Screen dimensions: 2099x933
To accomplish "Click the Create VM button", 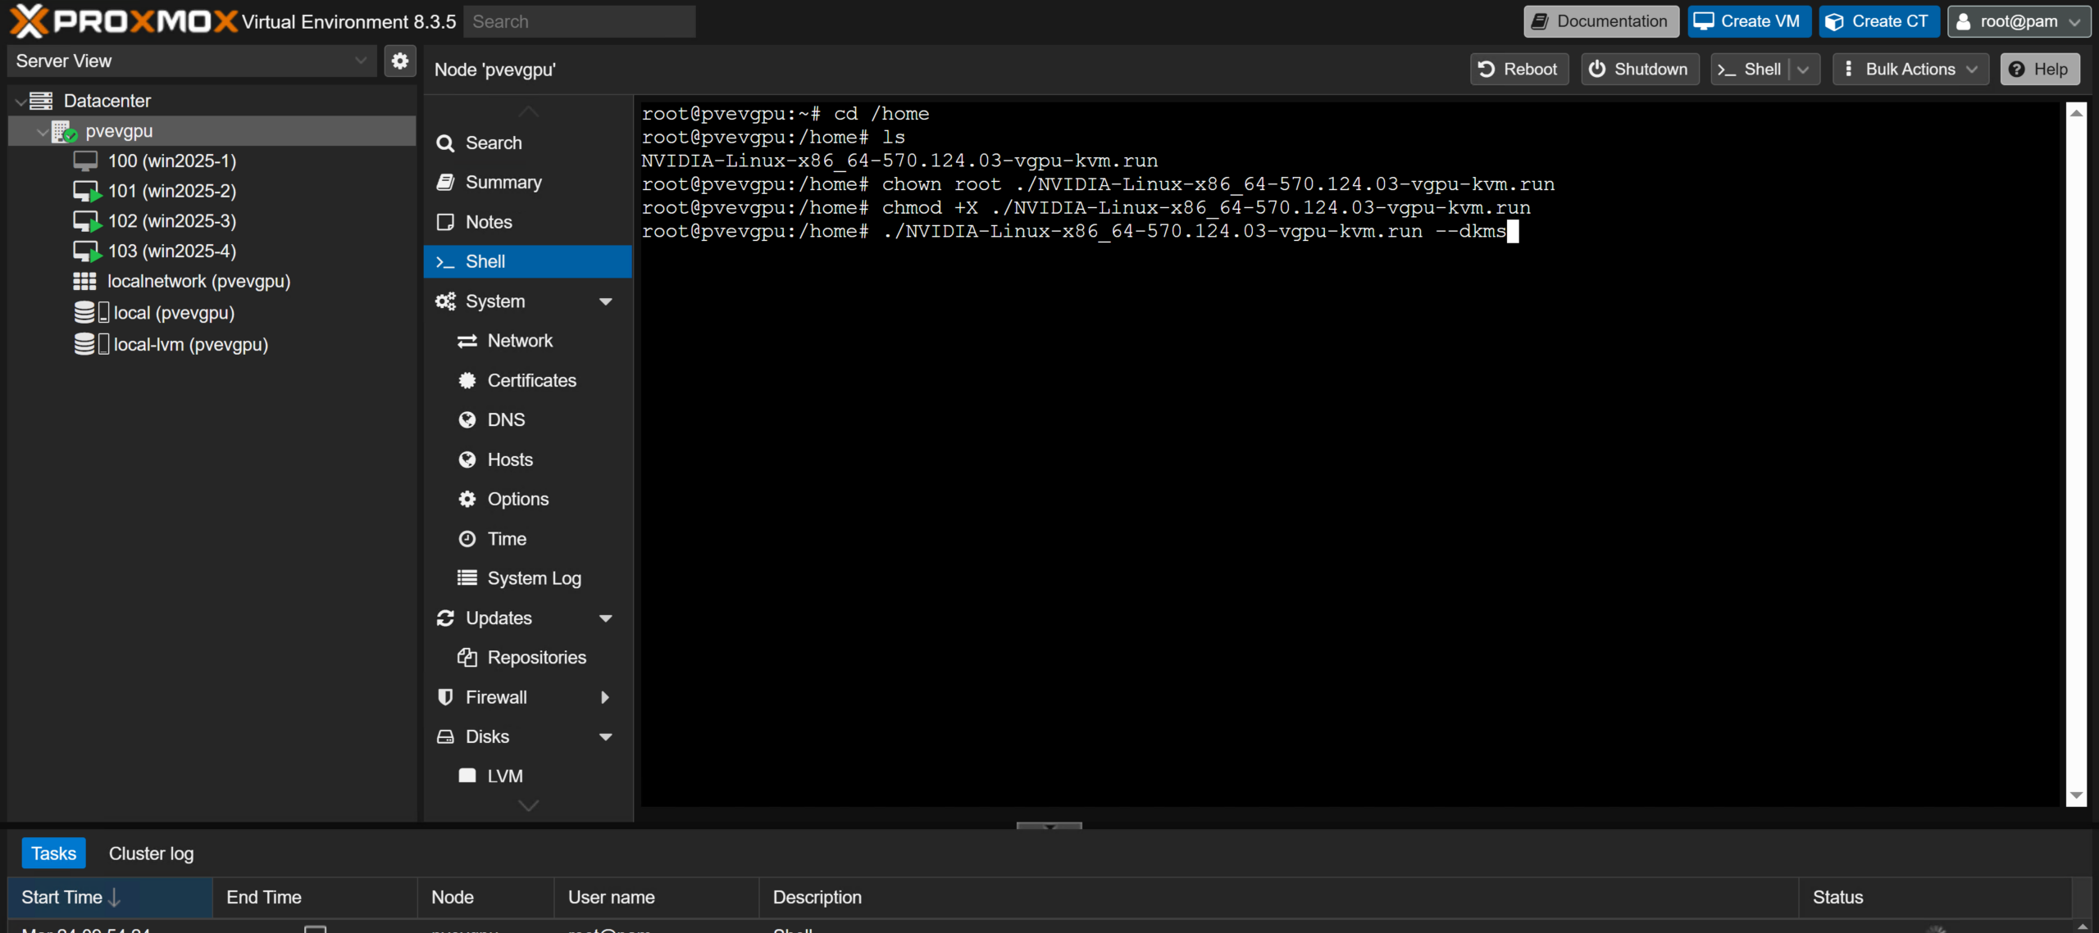I will pyautogui.click(x=1749, y=21).
